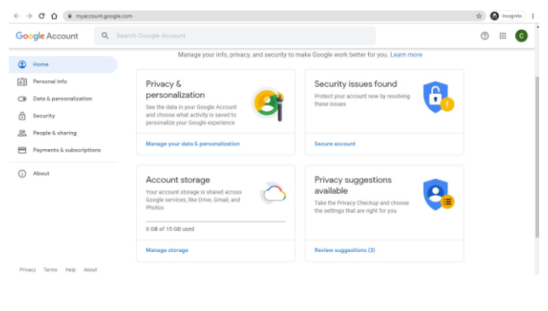This screenshot has width=548, height=311.
Task: Click the browser forward arrow
Action: pos(29,16)
